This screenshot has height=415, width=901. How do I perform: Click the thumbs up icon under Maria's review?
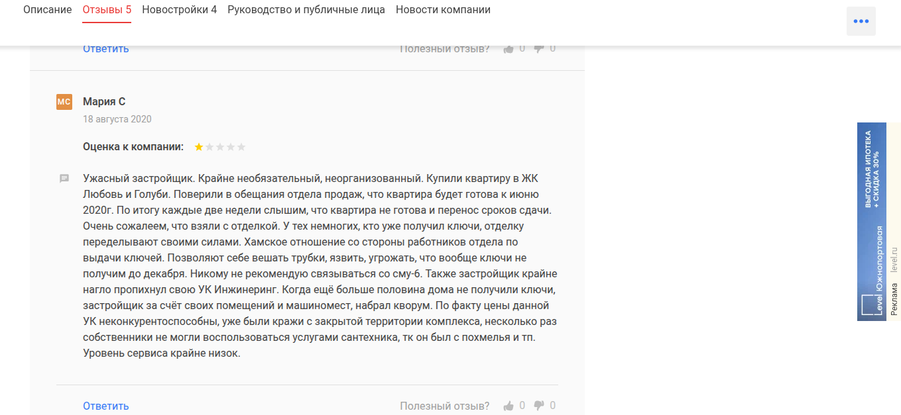click(509, 405)
